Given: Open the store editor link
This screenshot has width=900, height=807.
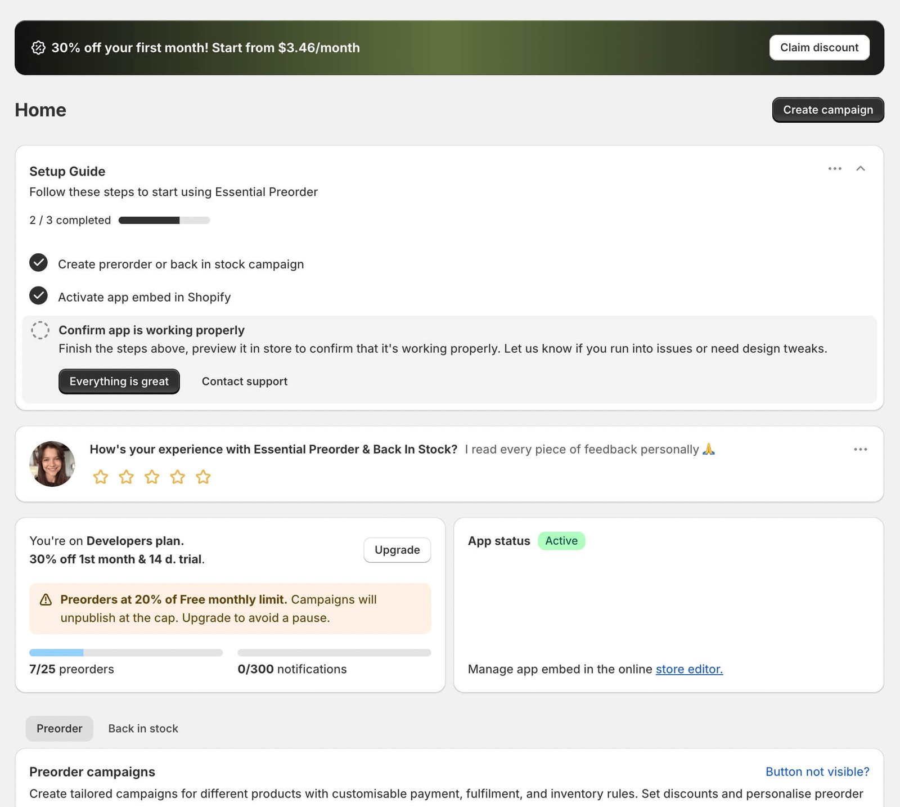Looking at the screenshot, I should click(689, 669).
